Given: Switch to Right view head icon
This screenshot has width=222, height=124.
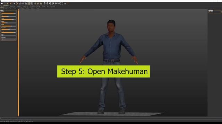Looking at the screenshot, I should click(x=53, y=3).
